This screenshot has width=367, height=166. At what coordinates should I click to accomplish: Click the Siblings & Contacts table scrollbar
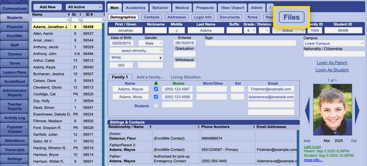[298, 148]
